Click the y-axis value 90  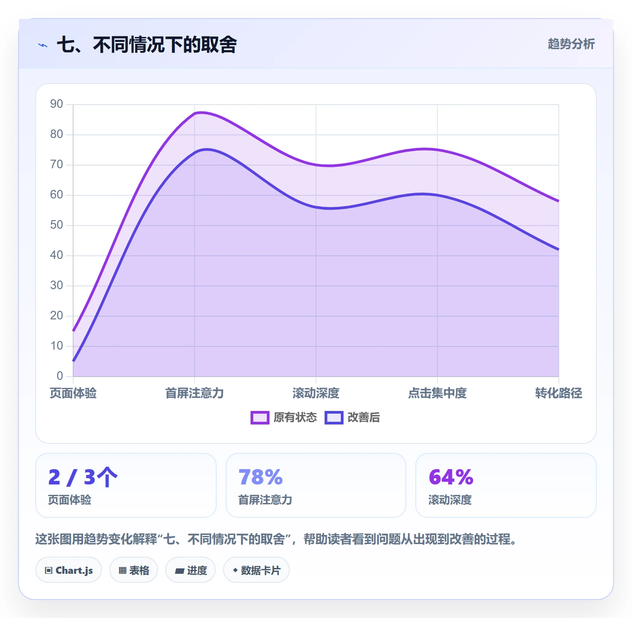pos(56,104)
